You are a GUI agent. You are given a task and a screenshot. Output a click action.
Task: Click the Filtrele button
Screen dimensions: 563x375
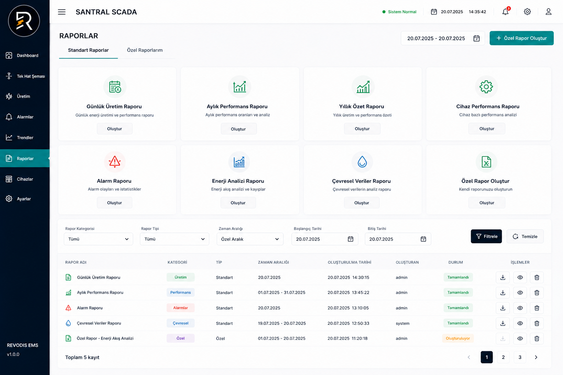(486, 237)
